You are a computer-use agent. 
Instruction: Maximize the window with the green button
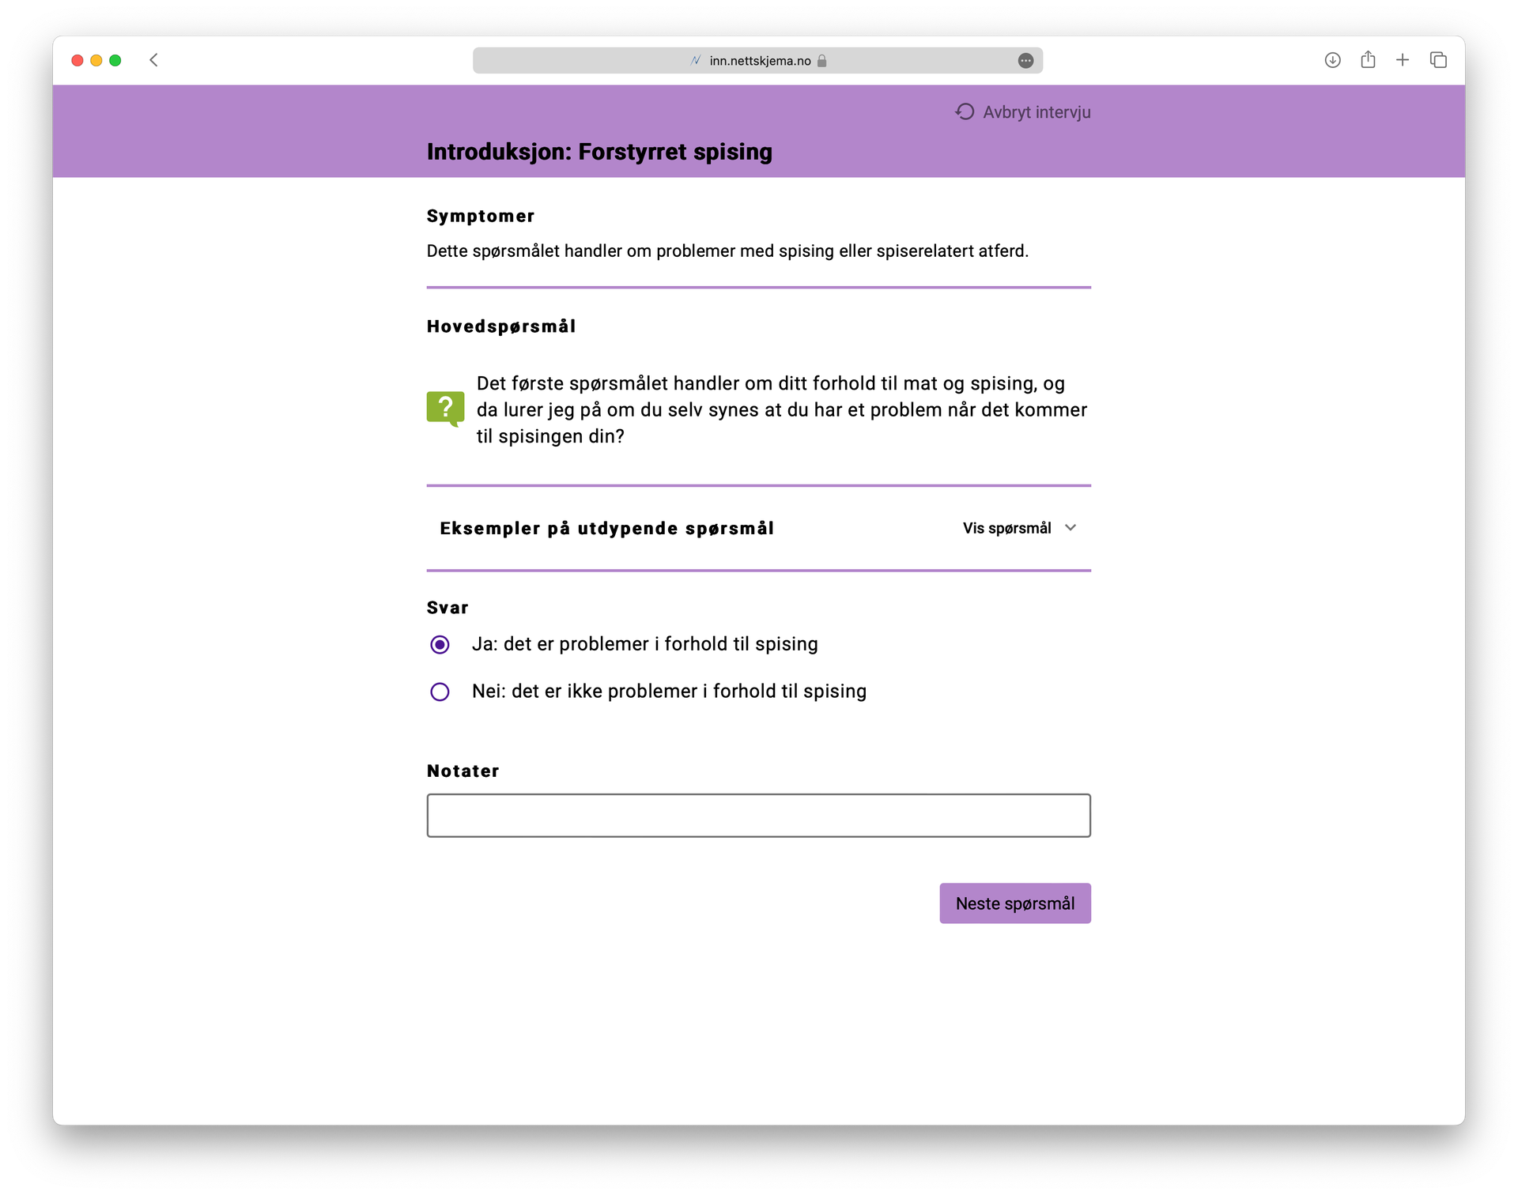coord(115,61)
